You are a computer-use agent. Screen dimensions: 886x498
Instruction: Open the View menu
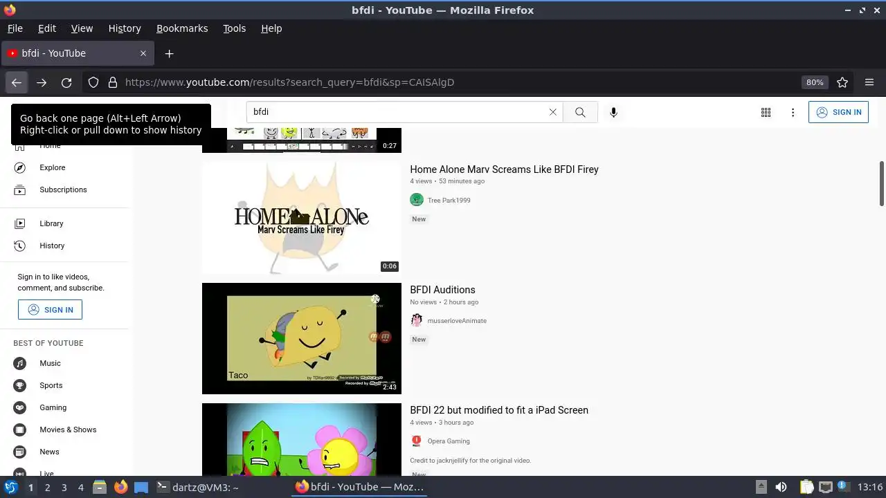point(82,28)
